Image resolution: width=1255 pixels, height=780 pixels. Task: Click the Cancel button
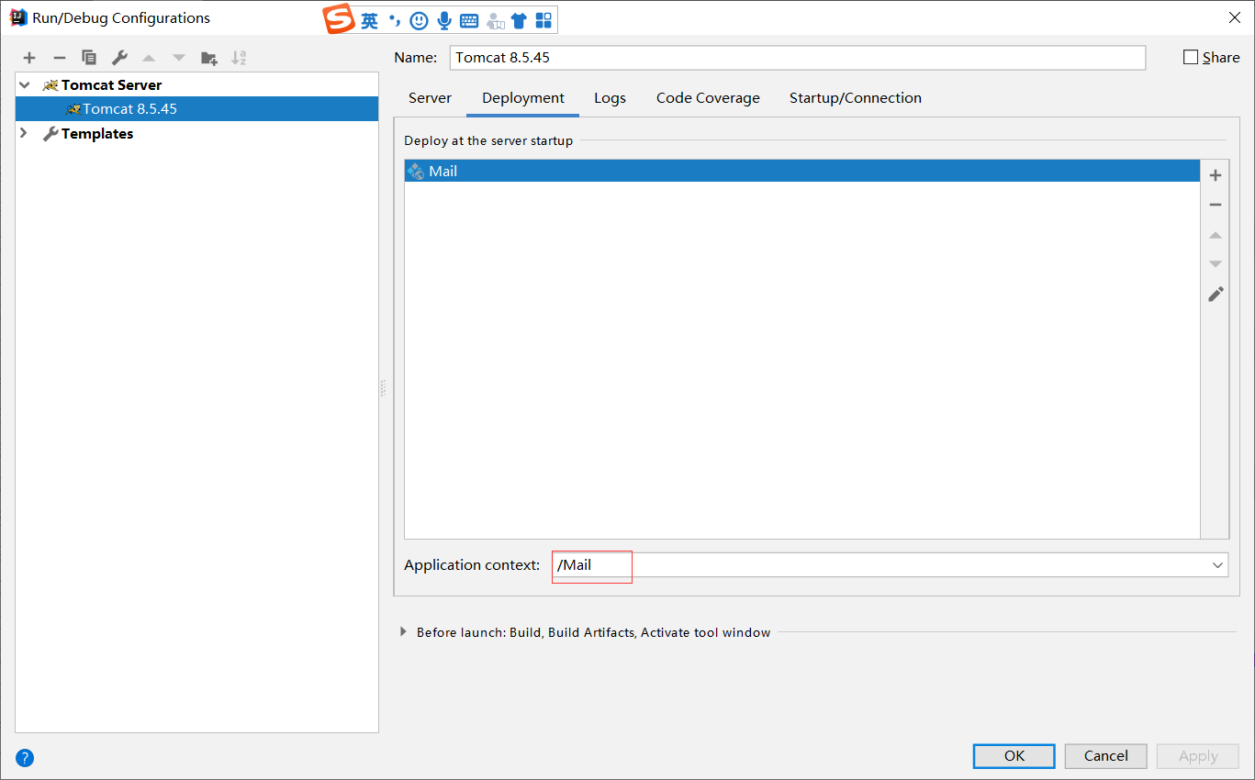coord(1106,756)
